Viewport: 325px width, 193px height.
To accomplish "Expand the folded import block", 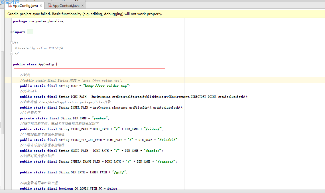I will (11, 32).
